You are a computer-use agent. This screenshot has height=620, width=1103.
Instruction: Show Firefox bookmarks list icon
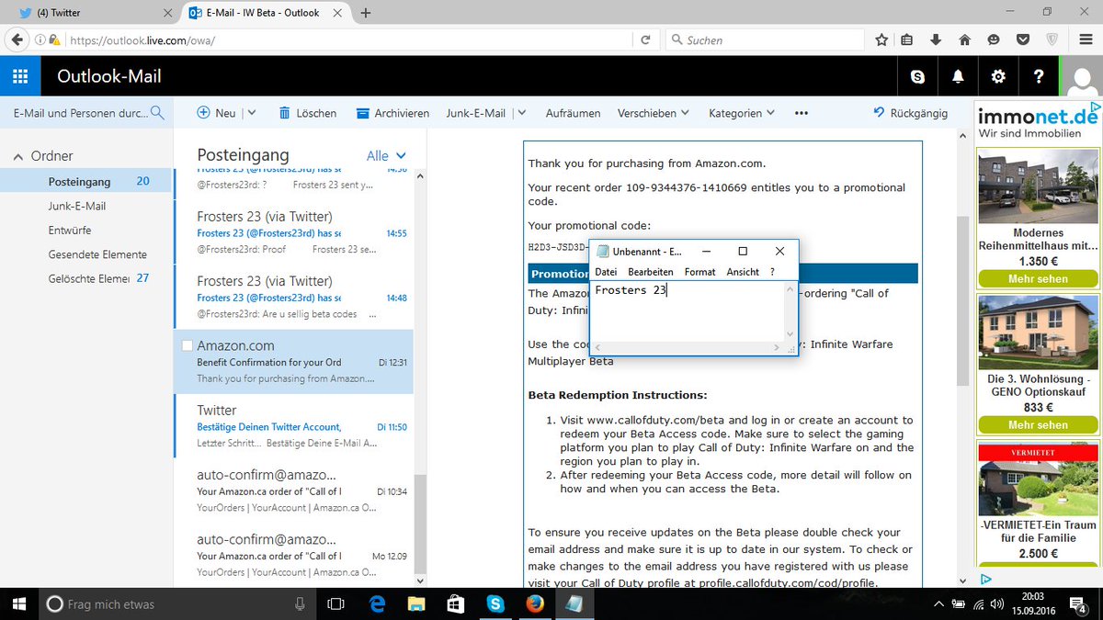pos(908,39)
